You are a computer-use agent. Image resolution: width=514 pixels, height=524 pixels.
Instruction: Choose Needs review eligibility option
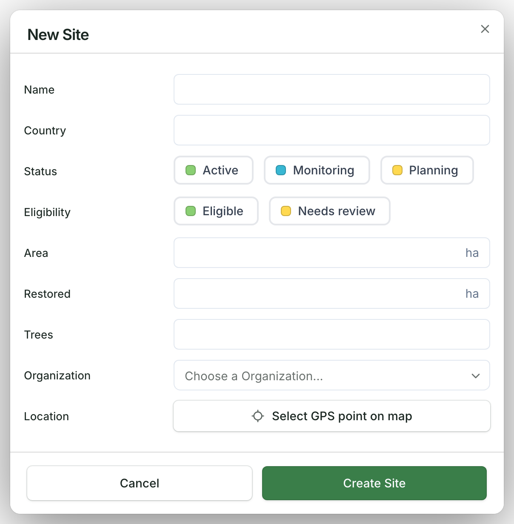coord(330,211)
